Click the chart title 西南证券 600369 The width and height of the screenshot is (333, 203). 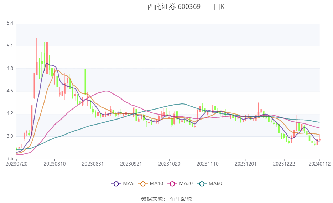[x=174, y=6]
